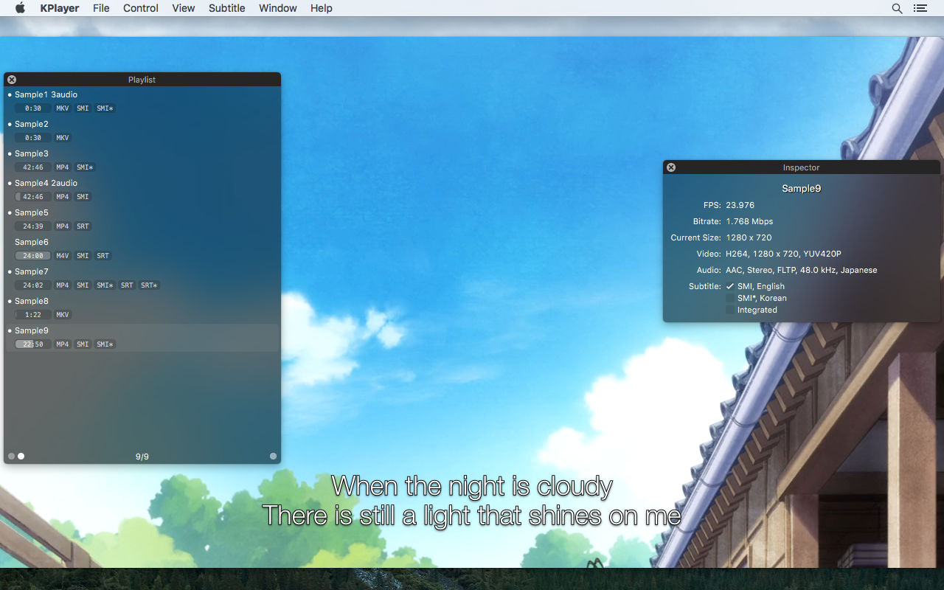Click the FPS value 23.976

pos(740,205)
